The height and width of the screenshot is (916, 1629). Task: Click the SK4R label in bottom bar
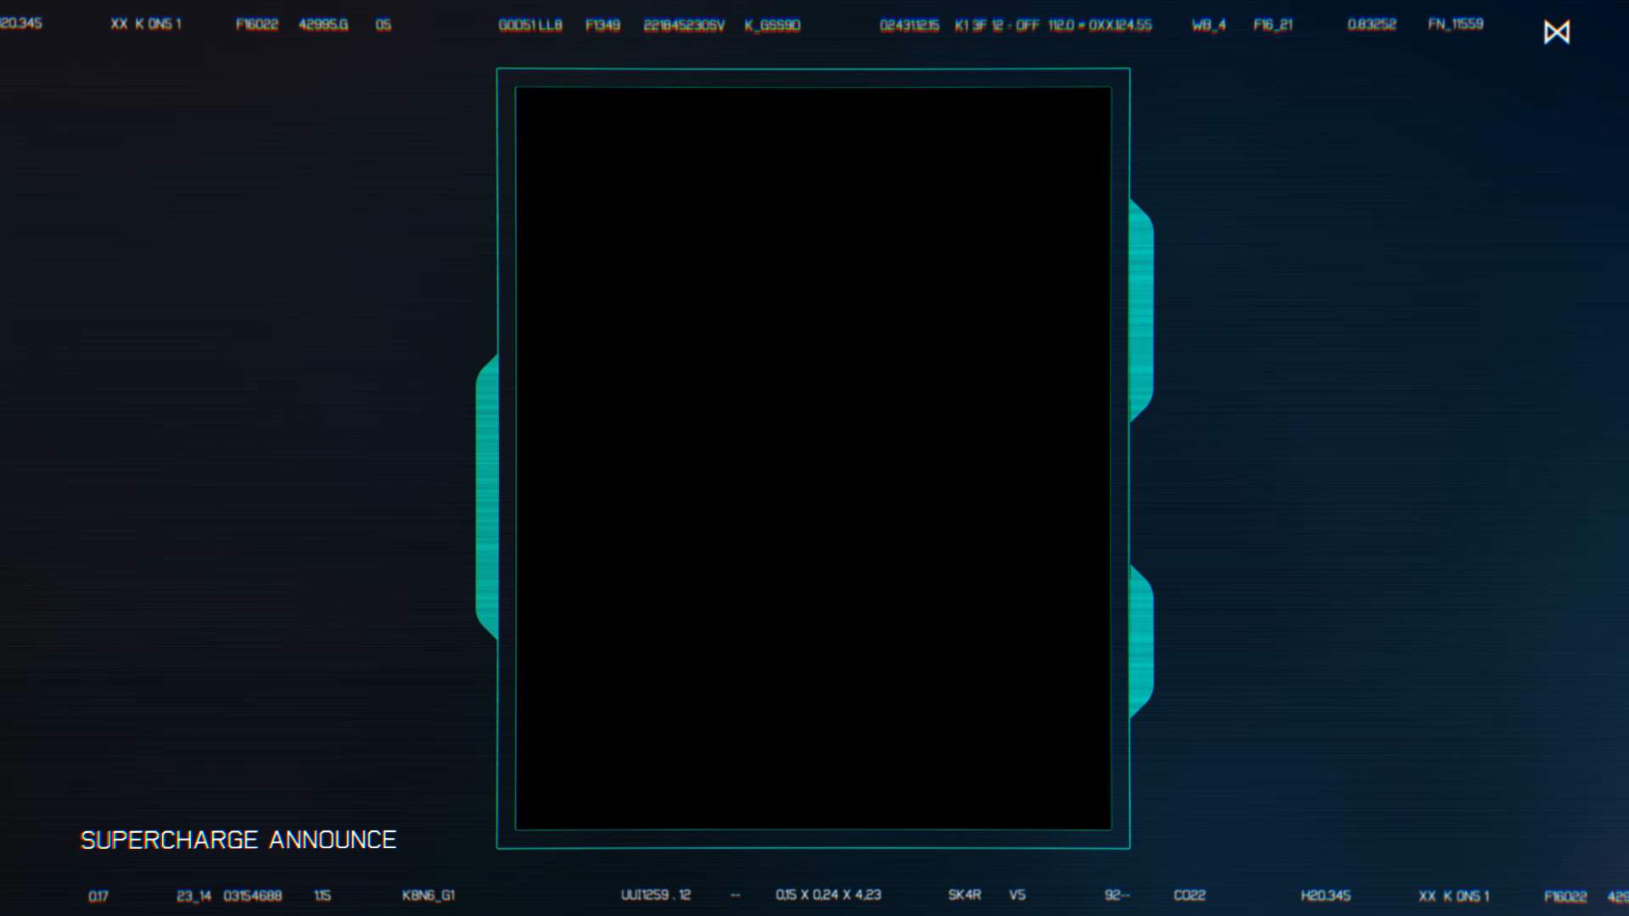[x=964, y=895]
